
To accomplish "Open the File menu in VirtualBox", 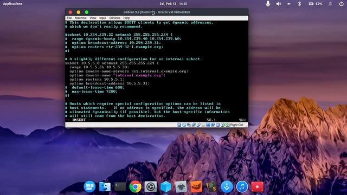I will pyautogui.click(x=69, y=18).
